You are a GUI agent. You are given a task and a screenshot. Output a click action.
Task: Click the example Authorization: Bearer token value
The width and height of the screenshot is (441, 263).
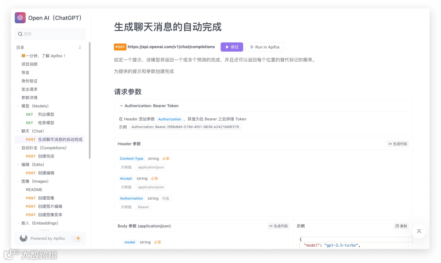pos(185,127)
